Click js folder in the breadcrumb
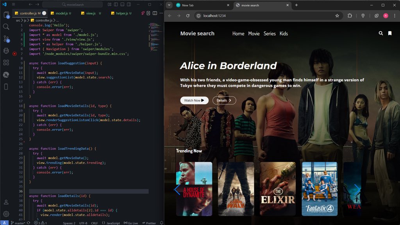Viewport: 400px width, 225px height. [25, 20]
